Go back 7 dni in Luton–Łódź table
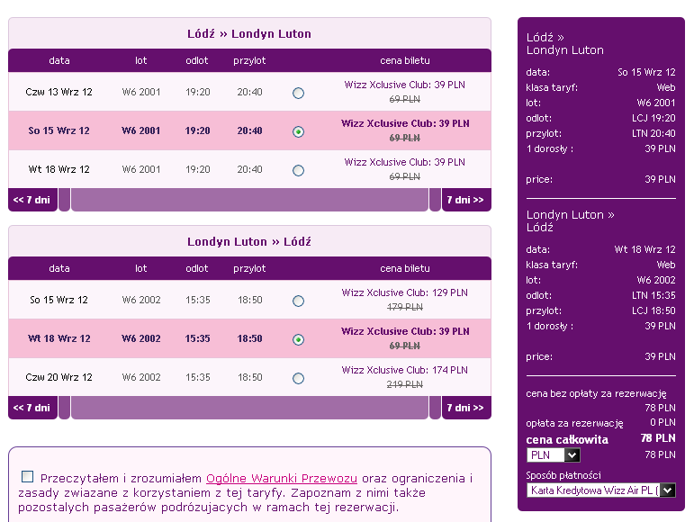The width and height of the screenshot is (694, 522). [32, 408]
